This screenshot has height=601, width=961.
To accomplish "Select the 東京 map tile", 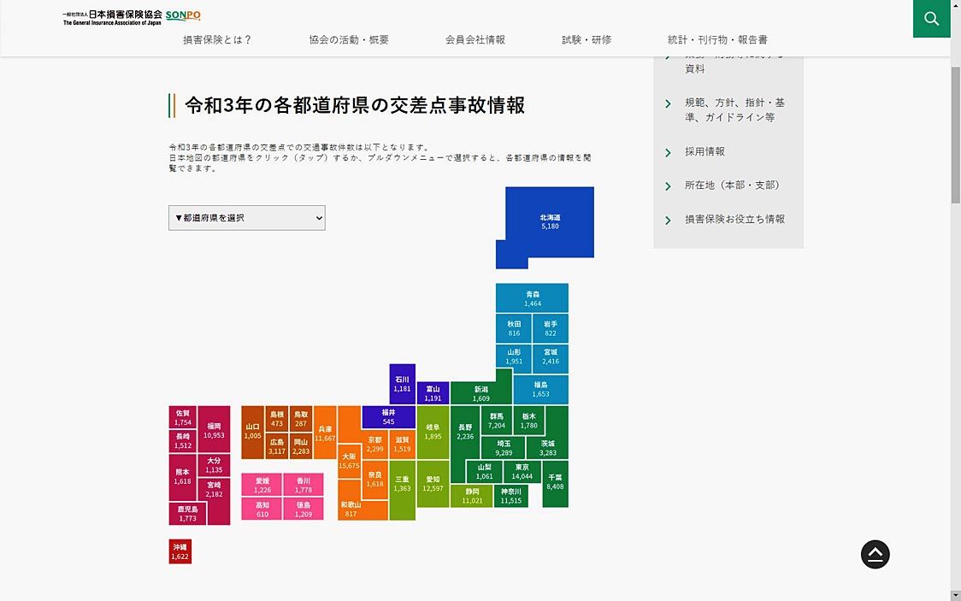I will coord(522,472).
